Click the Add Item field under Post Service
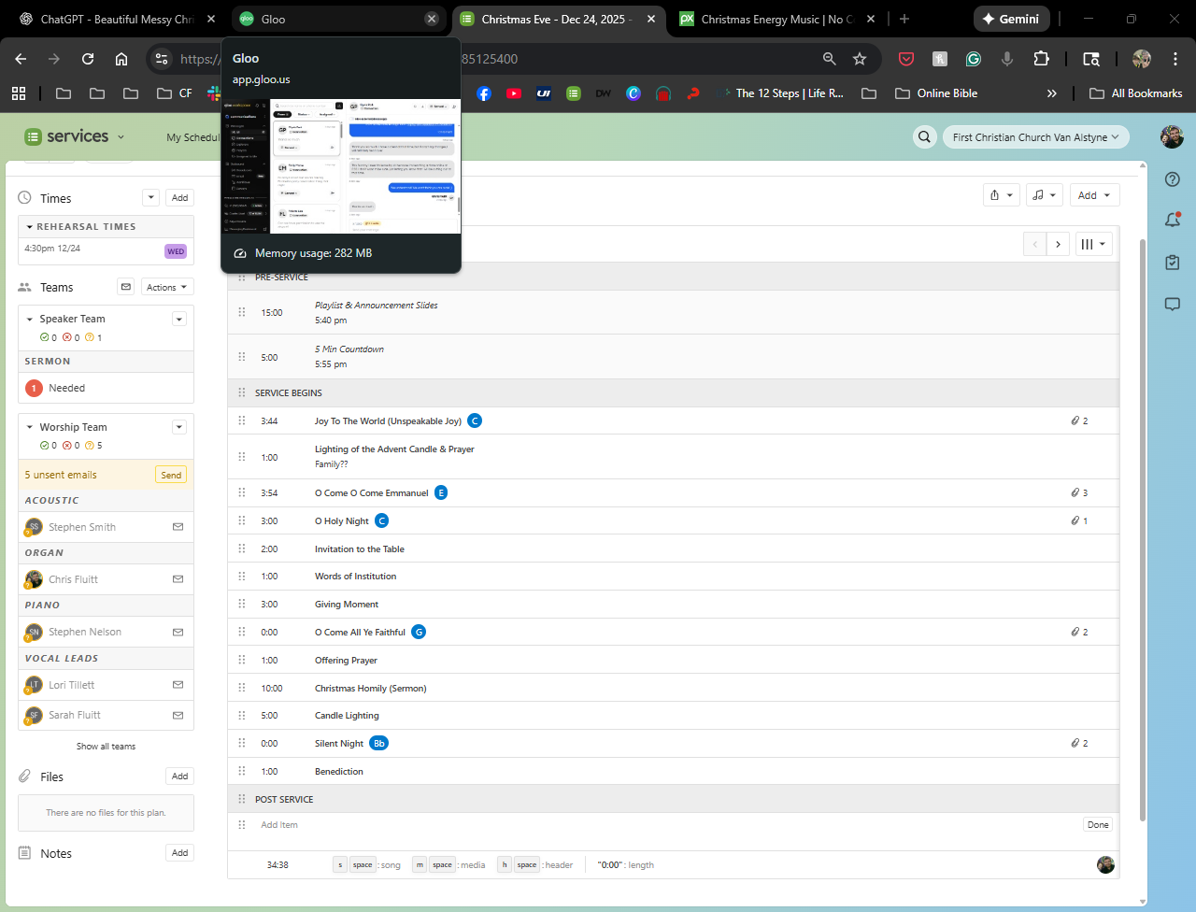 279,825
